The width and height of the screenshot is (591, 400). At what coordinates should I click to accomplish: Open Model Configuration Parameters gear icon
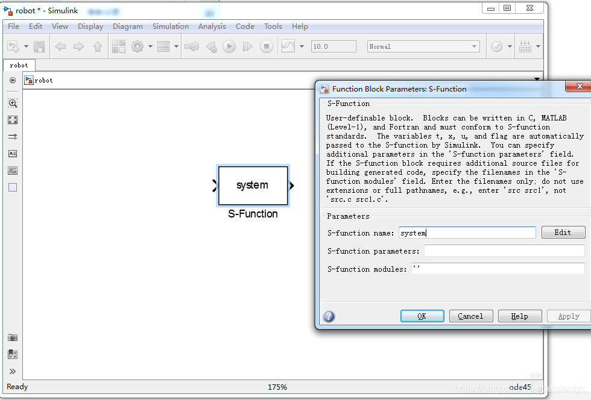click(x=137, y=46)
